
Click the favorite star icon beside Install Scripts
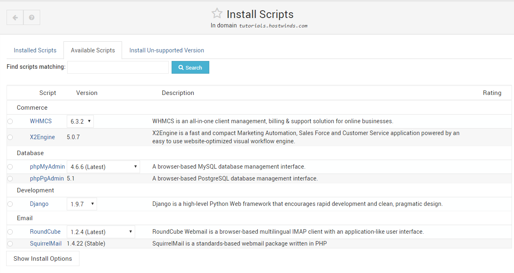tap(217, 14)
